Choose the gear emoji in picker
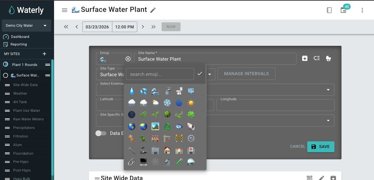Image resolution: width=374 pixels, height=180 pixels. (x=191, y=138)
